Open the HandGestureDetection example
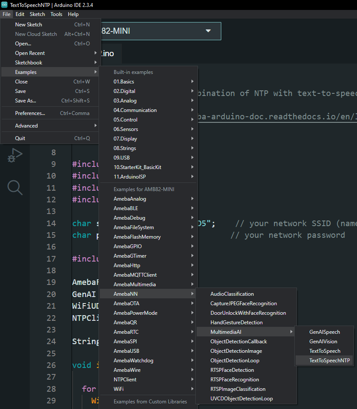 tap(236, 323)
